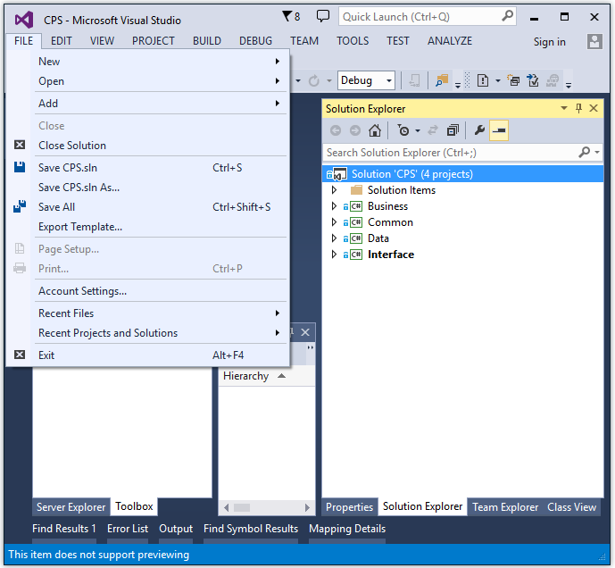Click the new work item document icon
Image resolution: width=615 pixels, height=568 pixels.
[482, 80]
